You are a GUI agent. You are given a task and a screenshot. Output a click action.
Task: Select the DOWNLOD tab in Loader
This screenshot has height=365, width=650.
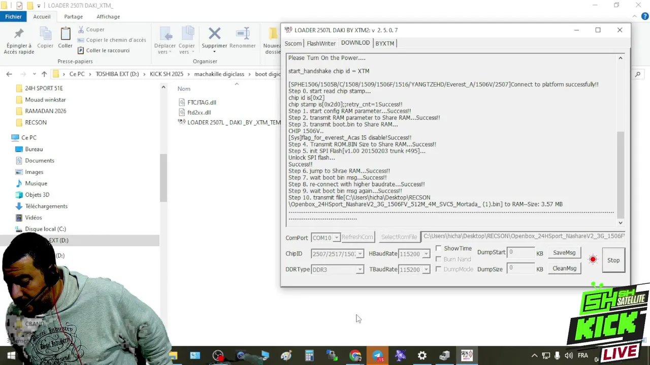pos(355,43)
